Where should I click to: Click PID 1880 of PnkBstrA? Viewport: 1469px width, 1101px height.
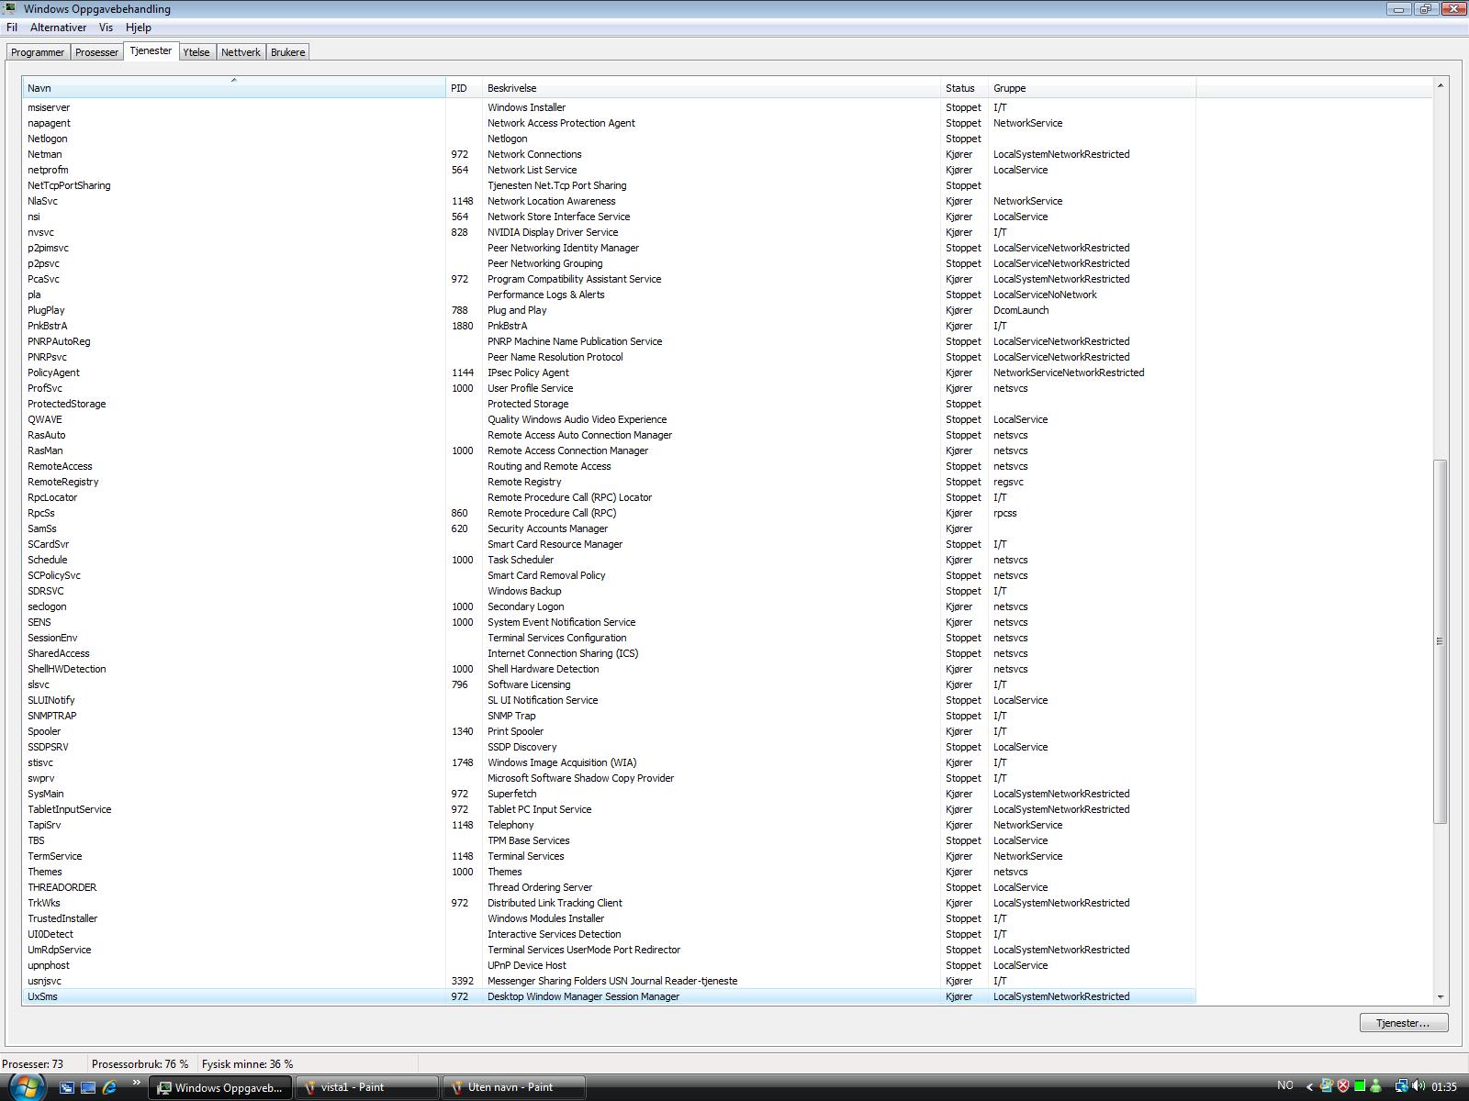click(462, 326)
